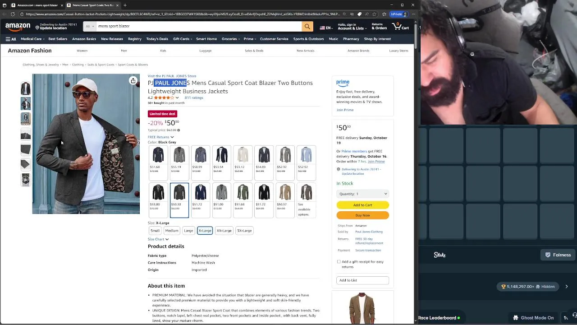This screenshot has width=577, height=325.
Task: Open the Prime nav dropdown
Action: click(x=249, y=39)
